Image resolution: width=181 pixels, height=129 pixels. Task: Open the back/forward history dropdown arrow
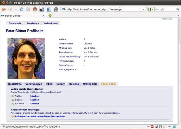coord(16,9)
